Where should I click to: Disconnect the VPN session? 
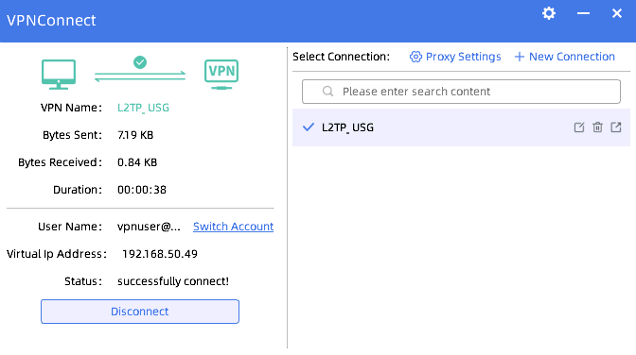click(x=140, y=312)
